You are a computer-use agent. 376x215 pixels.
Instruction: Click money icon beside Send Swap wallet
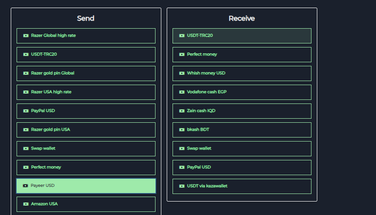point(26,149)
